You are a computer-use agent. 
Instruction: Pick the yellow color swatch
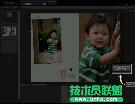tap(26, 4)
